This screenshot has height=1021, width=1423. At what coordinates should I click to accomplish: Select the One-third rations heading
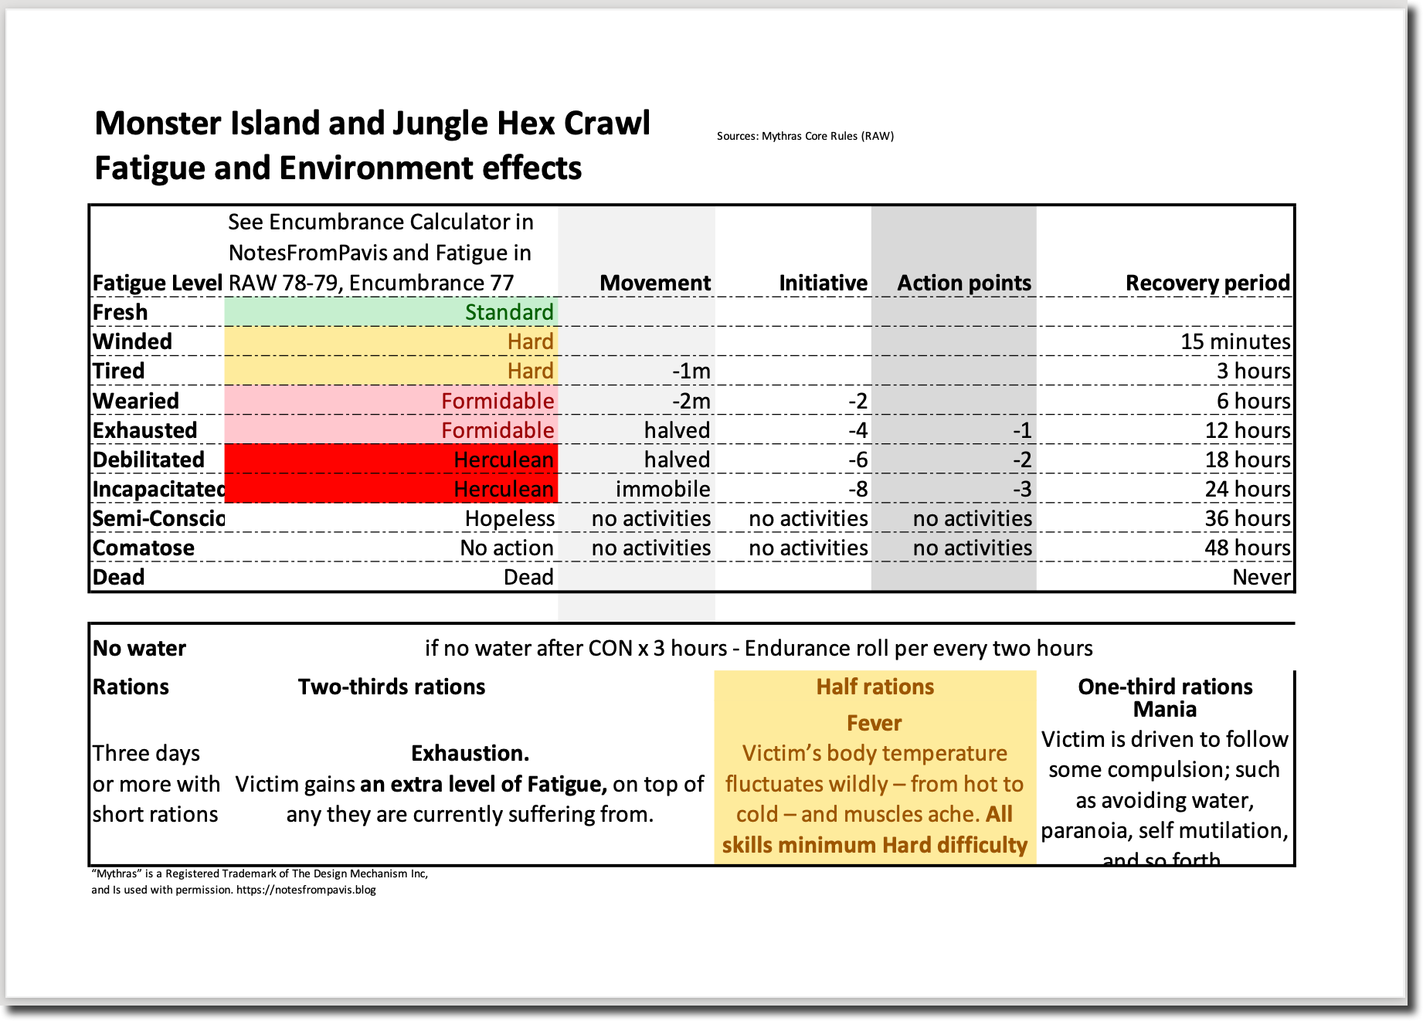[1164, 687]
